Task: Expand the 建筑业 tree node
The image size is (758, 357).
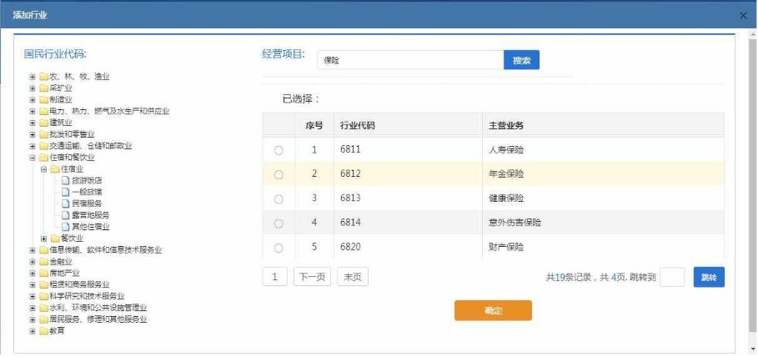Action: [33, 123]
